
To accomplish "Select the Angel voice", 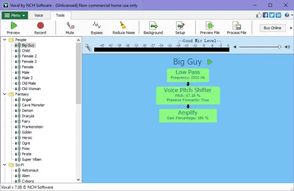I will click(x=26, y=100).
